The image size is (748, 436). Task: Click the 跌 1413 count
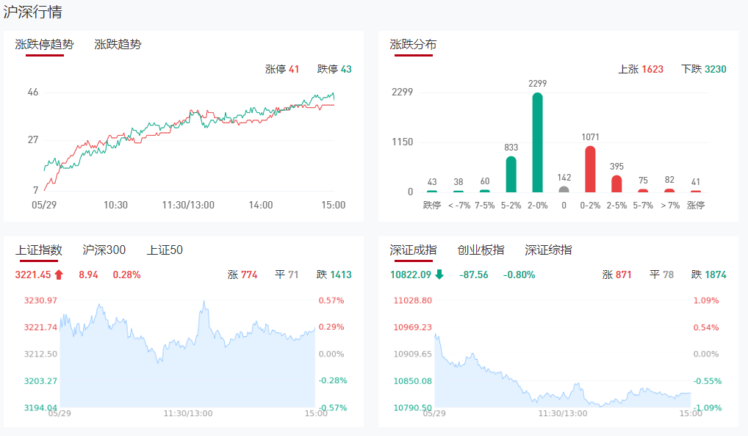pyautogui.click(x=334, y=275)
